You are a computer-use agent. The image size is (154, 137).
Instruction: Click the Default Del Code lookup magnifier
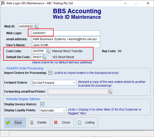[44, 57]
